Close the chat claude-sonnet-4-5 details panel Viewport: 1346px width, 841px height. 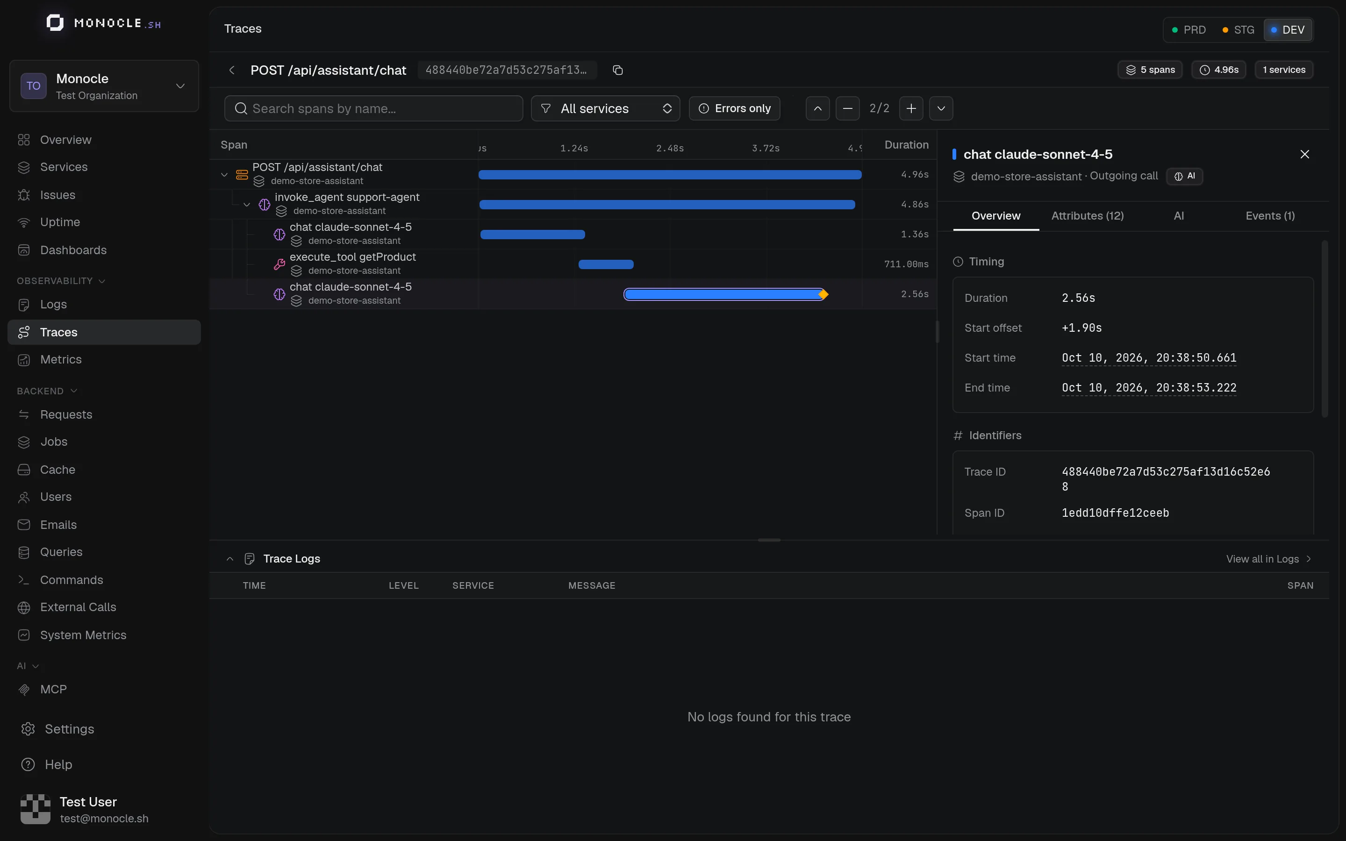pos(1304,154)
